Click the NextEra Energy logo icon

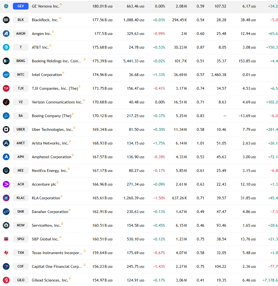[x=6, y=171]
